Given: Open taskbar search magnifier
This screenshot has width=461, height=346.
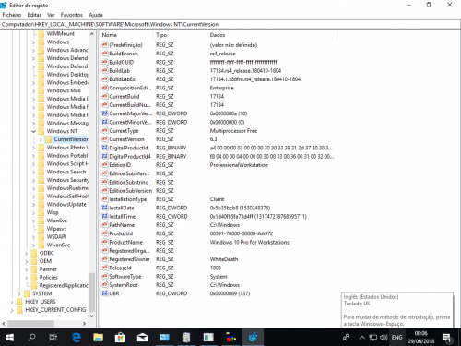Looking at the screenshot, I should pyautogui.click(x=31, y=338).
